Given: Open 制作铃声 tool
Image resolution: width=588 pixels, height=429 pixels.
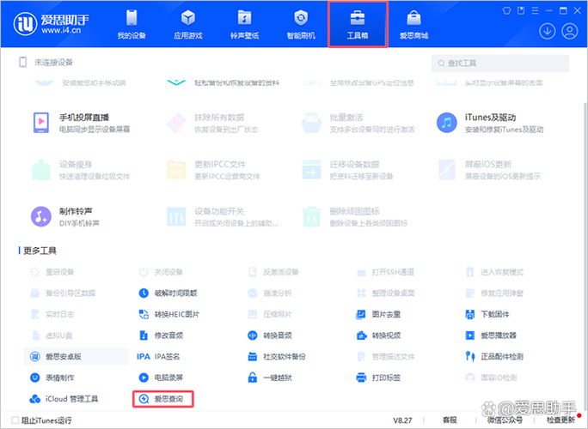Looking at the screenshot, I should coord(65,217).
